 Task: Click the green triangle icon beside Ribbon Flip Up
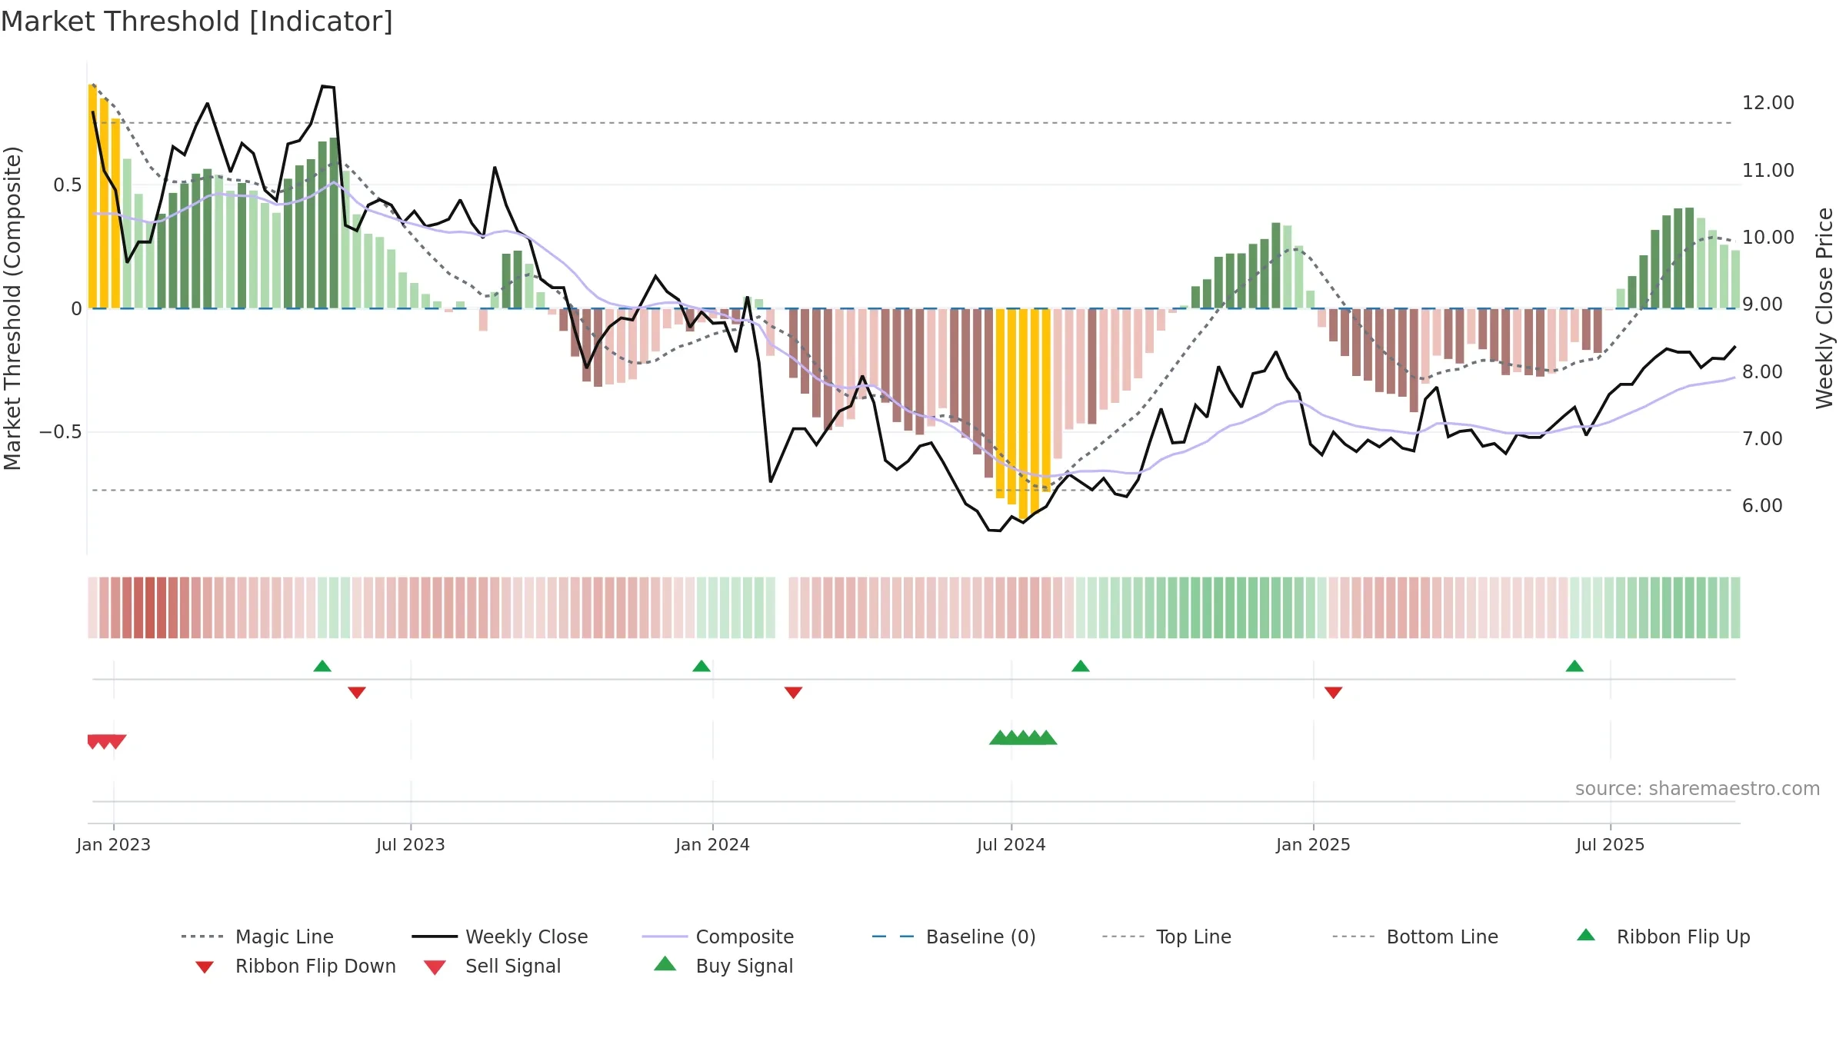pyautogui.click(x=1586, y=935)
